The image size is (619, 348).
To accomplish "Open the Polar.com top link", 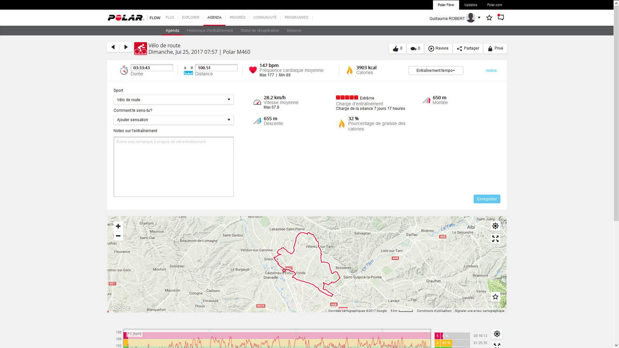I will point(494,5).
